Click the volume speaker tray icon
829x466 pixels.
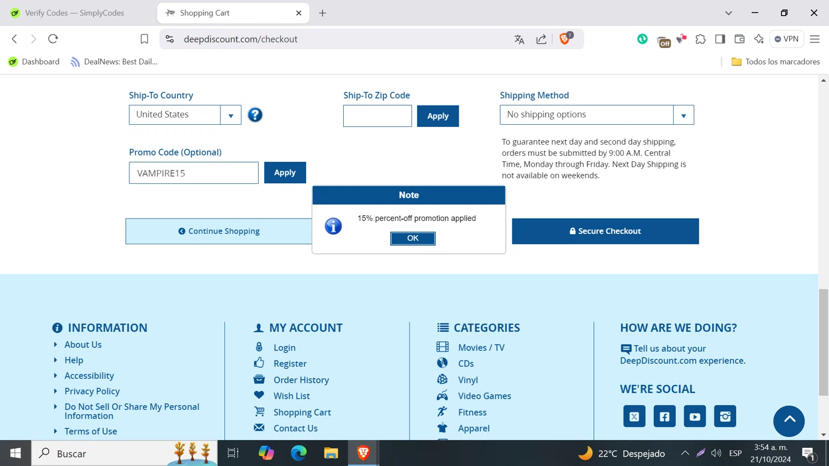coord(716,453)
